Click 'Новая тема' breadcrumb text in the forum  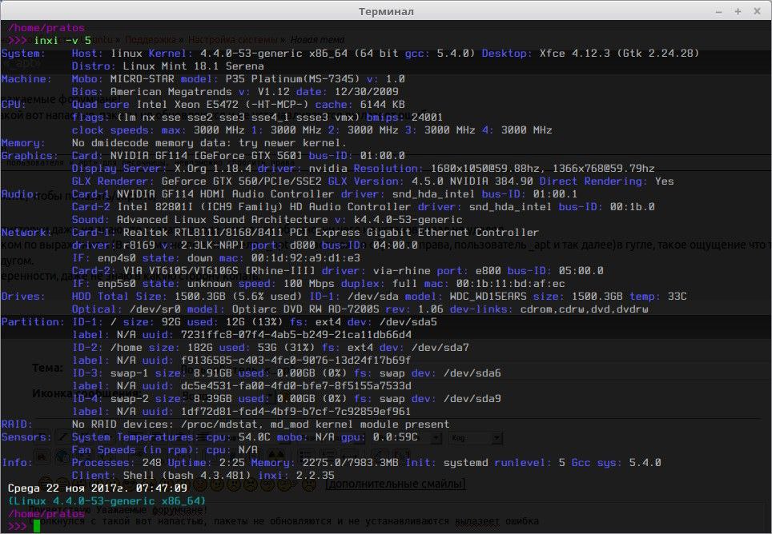(317, 39)
